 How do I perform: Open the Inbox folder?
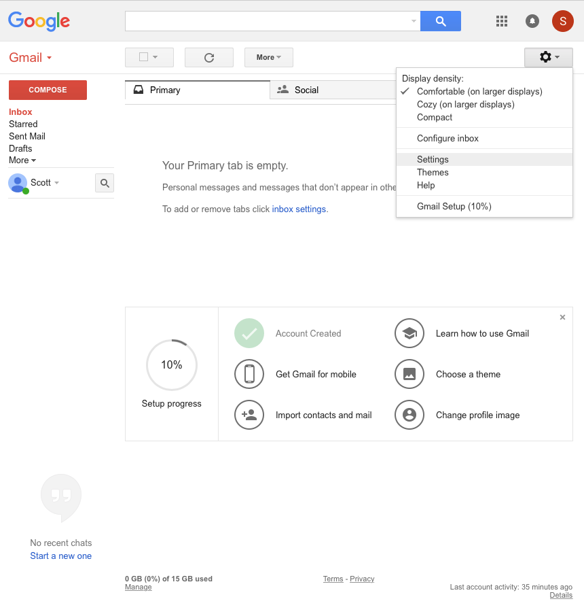[x=20, y=112]
